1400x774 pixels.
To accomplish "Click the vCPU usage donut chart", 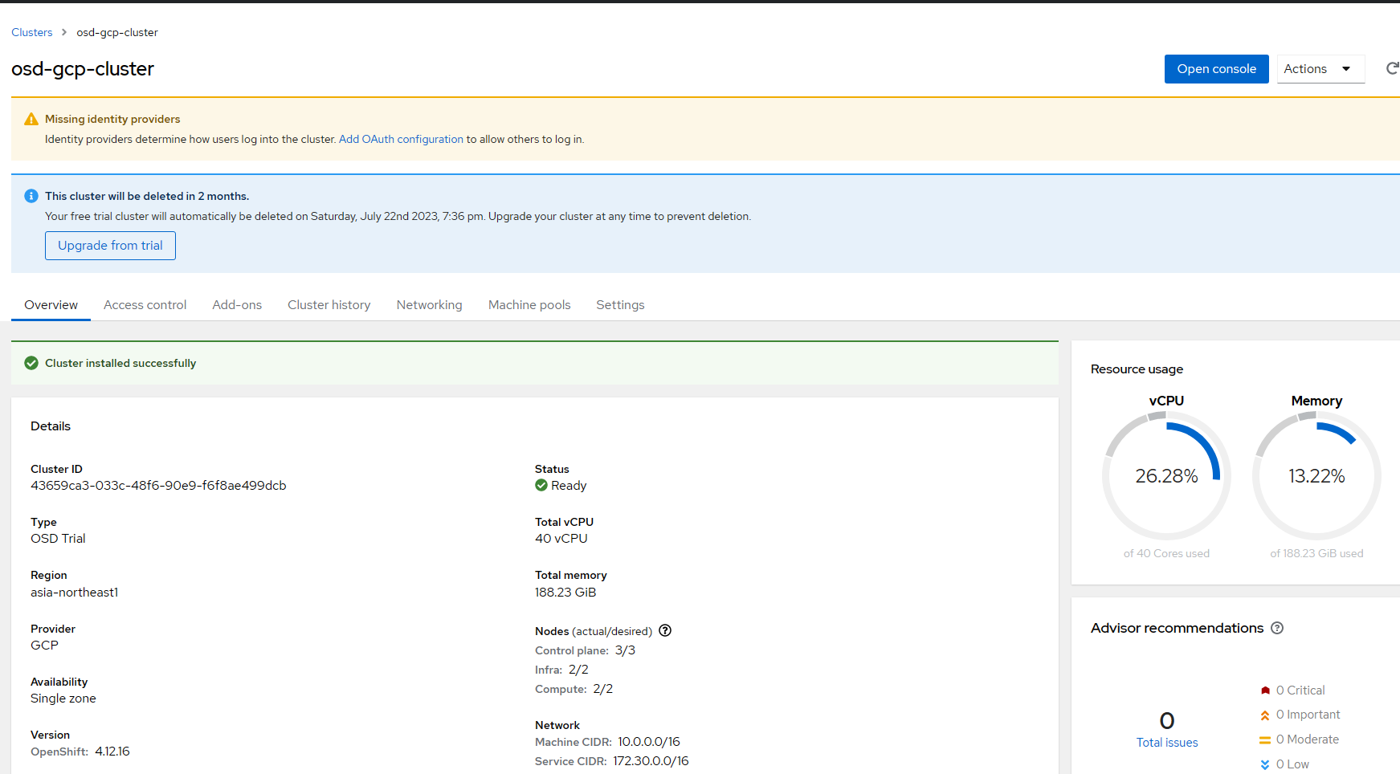I will (x=1166, y=476).
